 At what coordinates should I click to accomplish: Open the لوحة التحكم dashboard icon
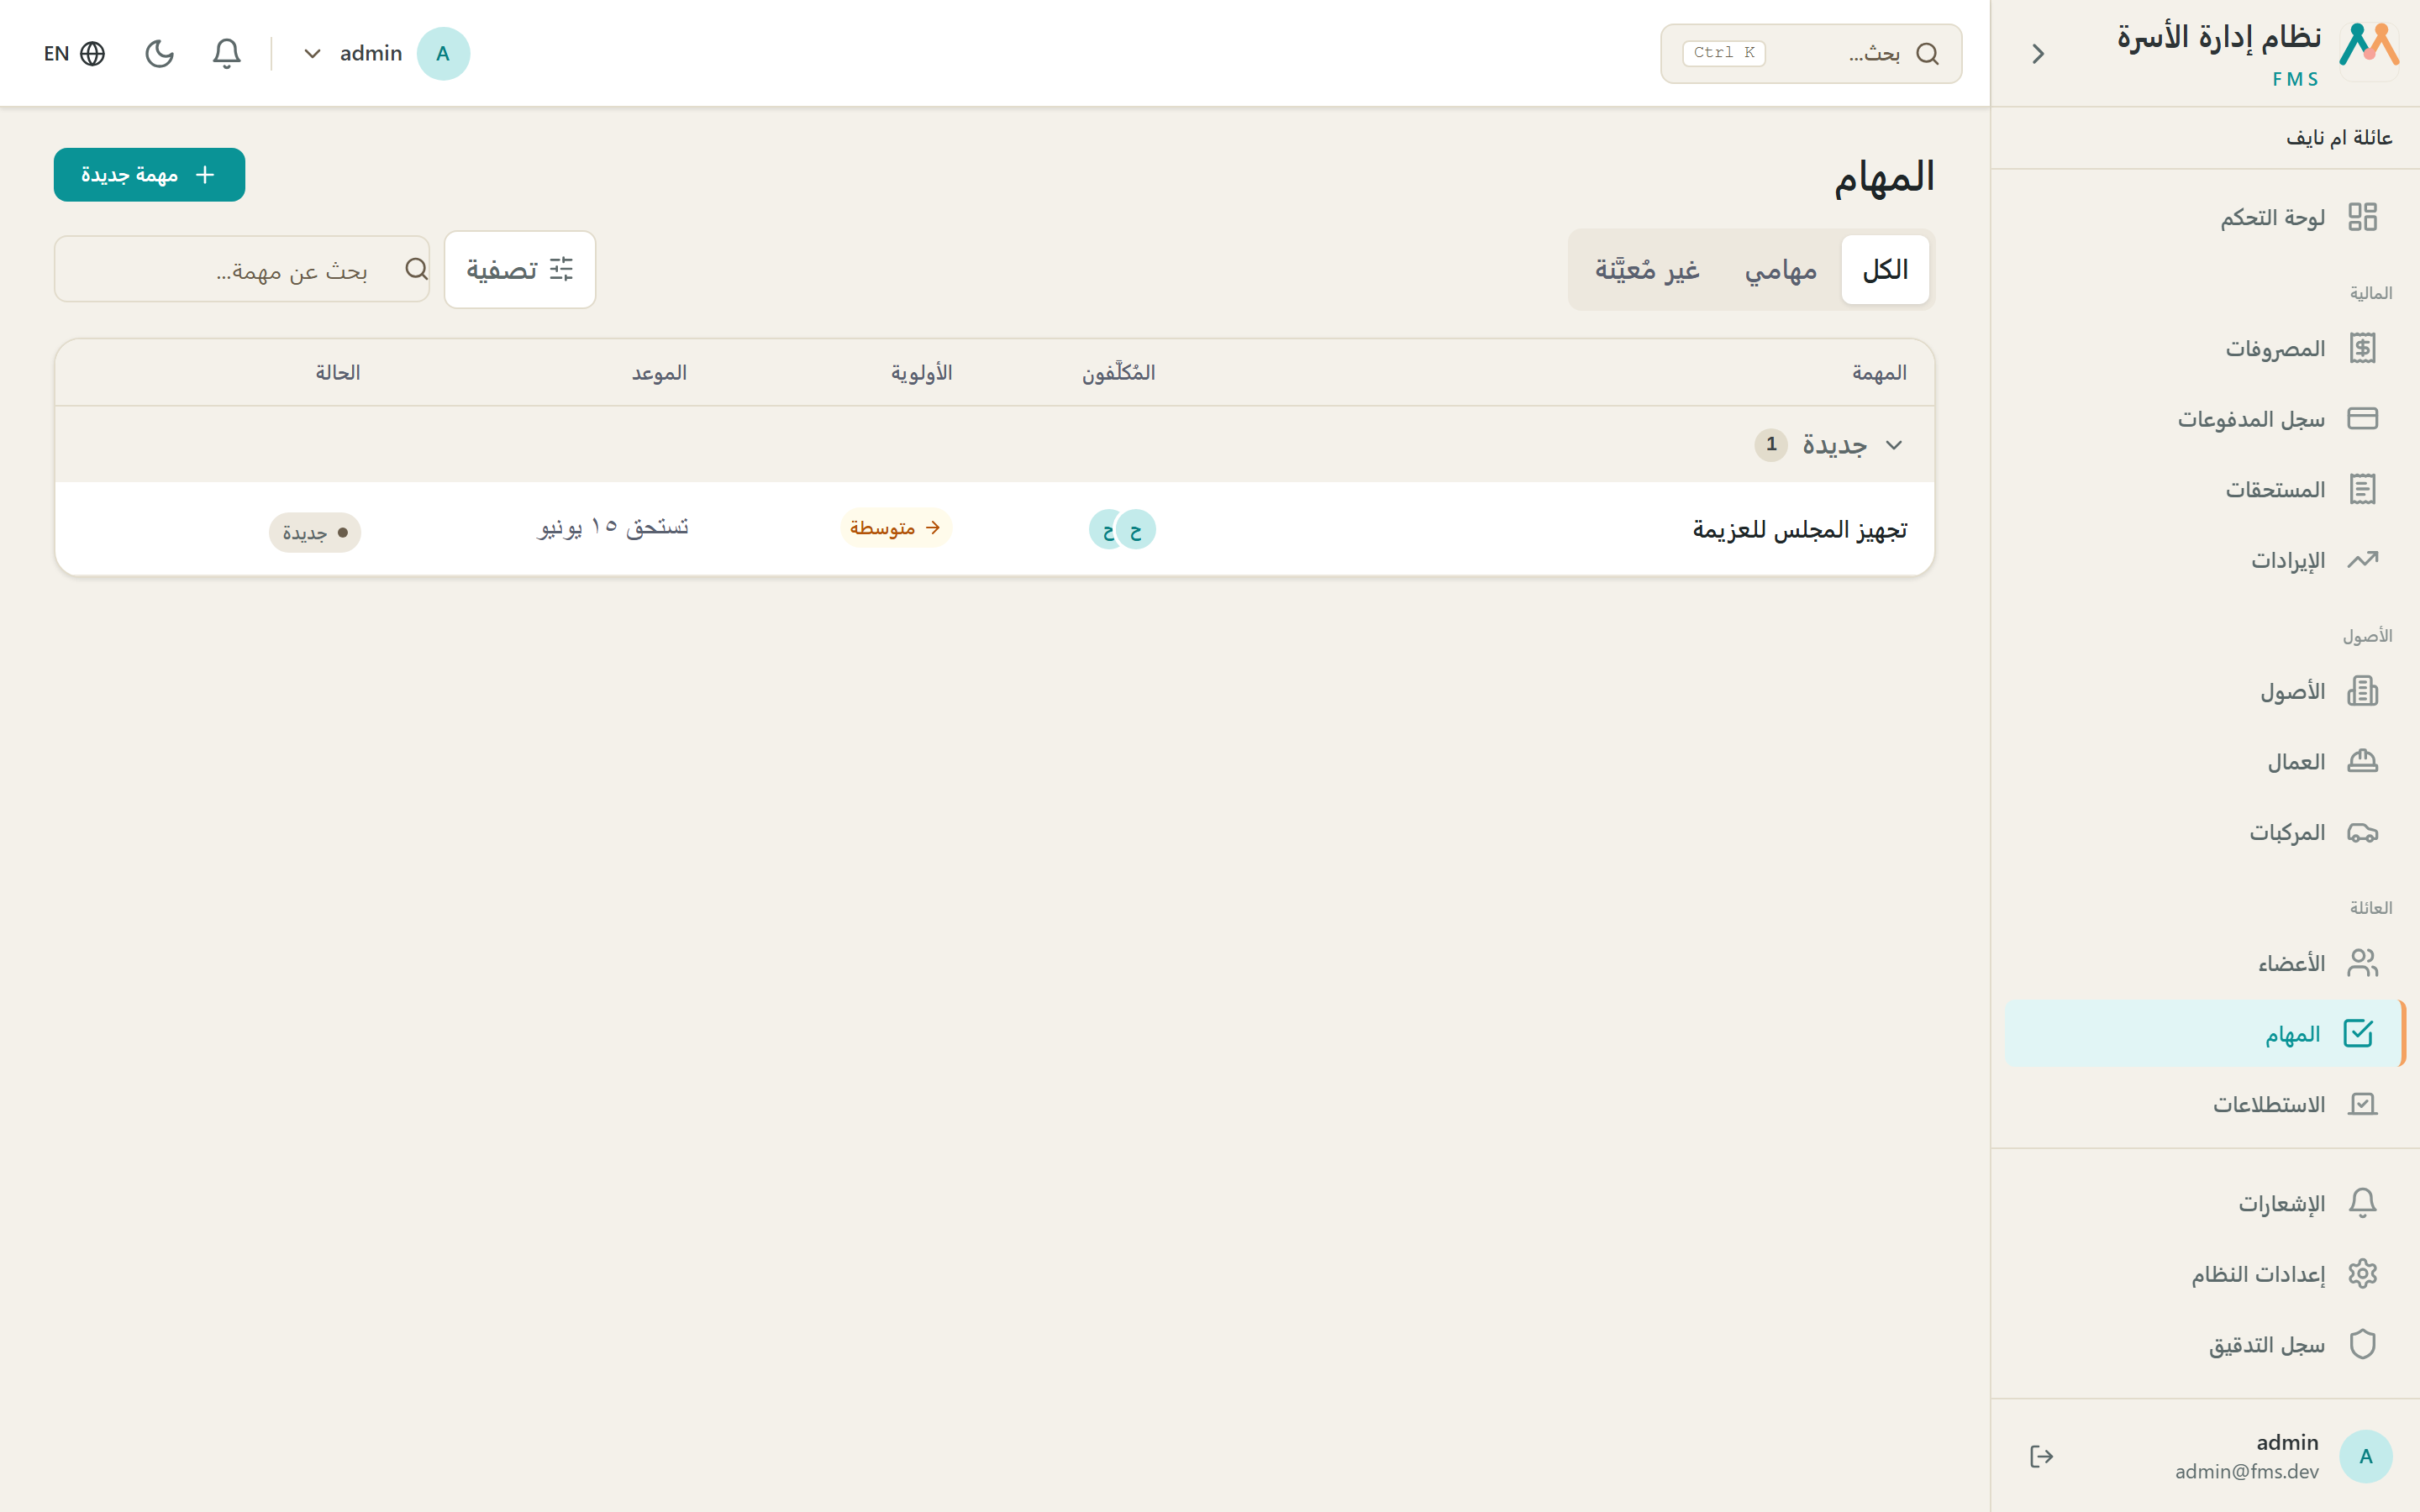click(x=2362, y=217)
